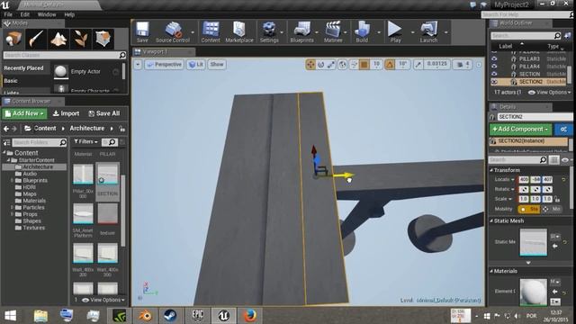The image size is (576, 324).
Task: Toggle grid snapping in viewport
Action: click(364, 65)
